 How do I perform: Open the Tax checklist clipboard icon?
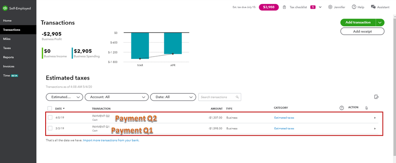point(285,7)
